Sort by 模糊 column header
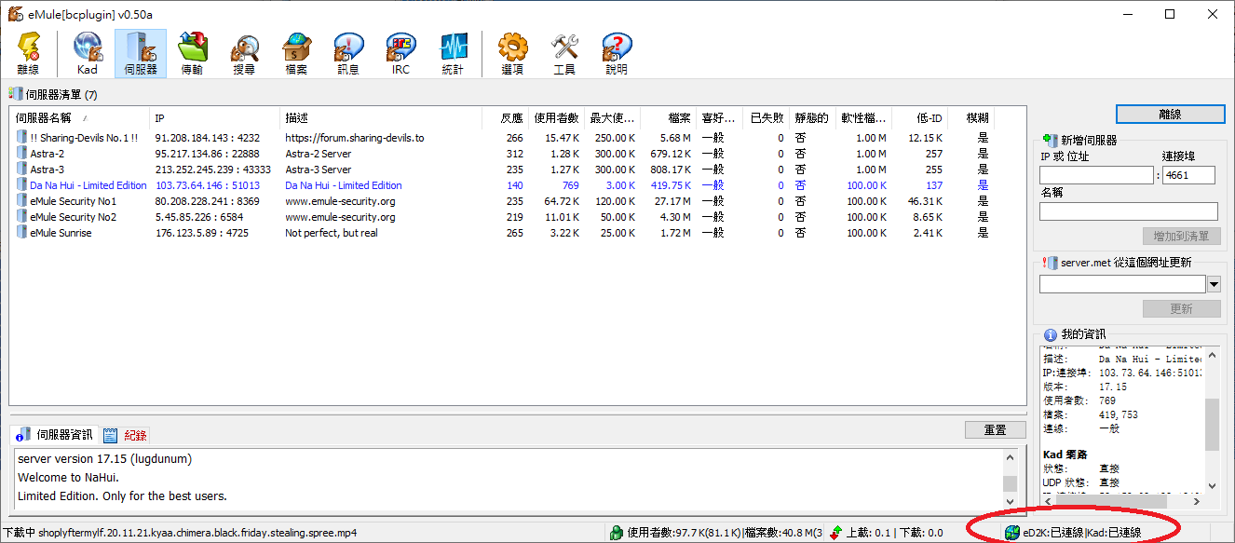This screenshot has width=1235, height=543. tap(970, 118)
